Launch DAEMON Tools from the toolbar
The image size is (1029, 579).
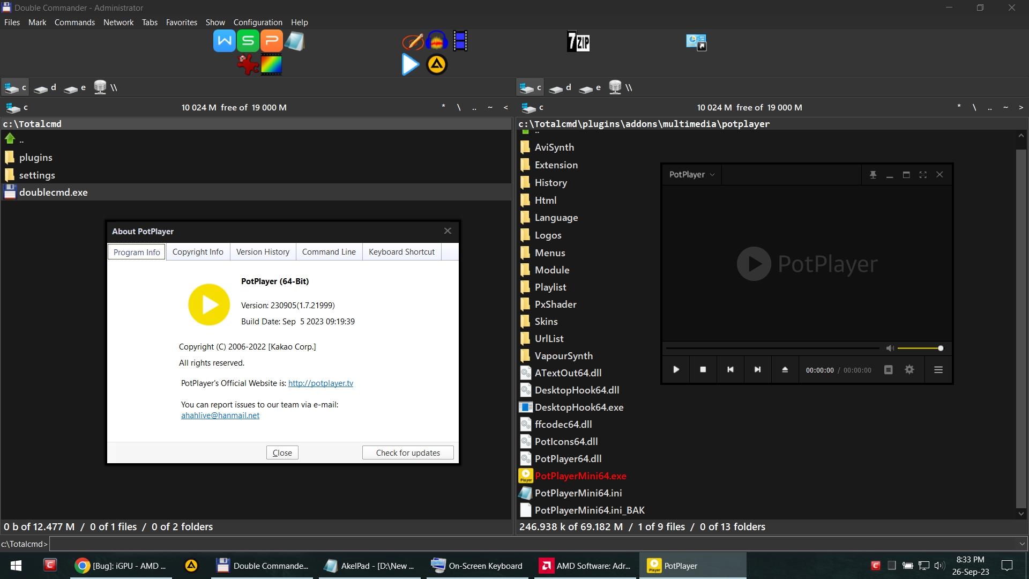436,64
